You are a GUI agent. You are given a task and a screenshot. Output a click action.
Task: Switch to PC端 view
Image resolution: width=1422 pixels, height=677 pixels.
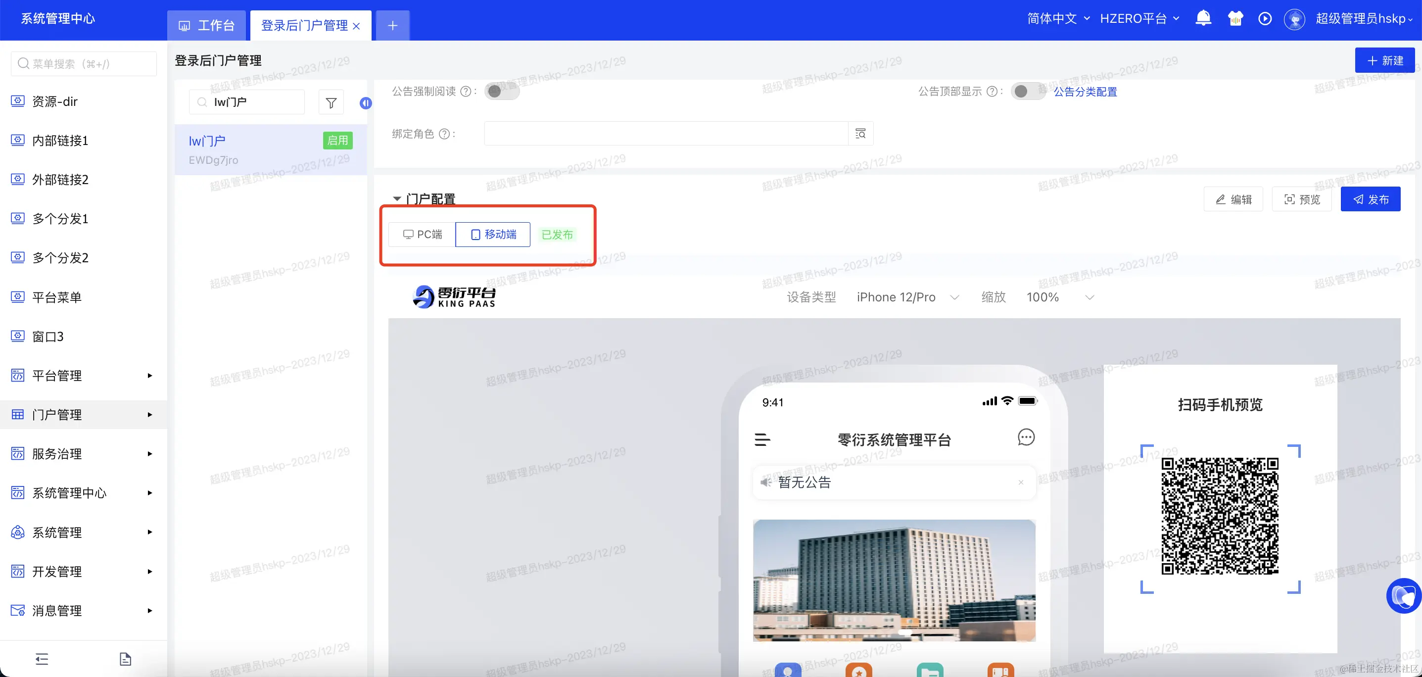(x=422, y=234)
